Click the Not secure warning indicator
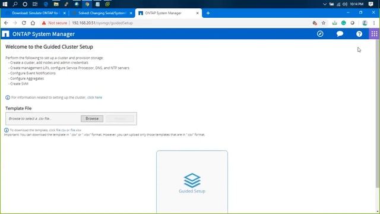The width and height of the screenshot is (380, 214). (54, 23)
